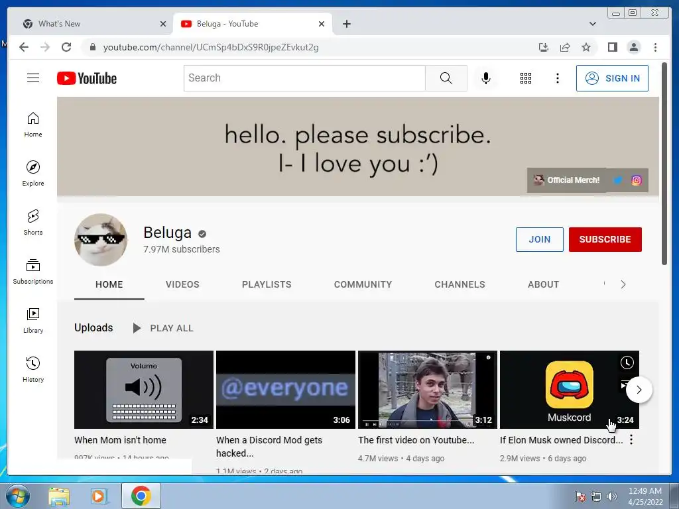Open the YouTube apps grid
The width and height of the screenshot is (679, 509).
coord(525,78)
